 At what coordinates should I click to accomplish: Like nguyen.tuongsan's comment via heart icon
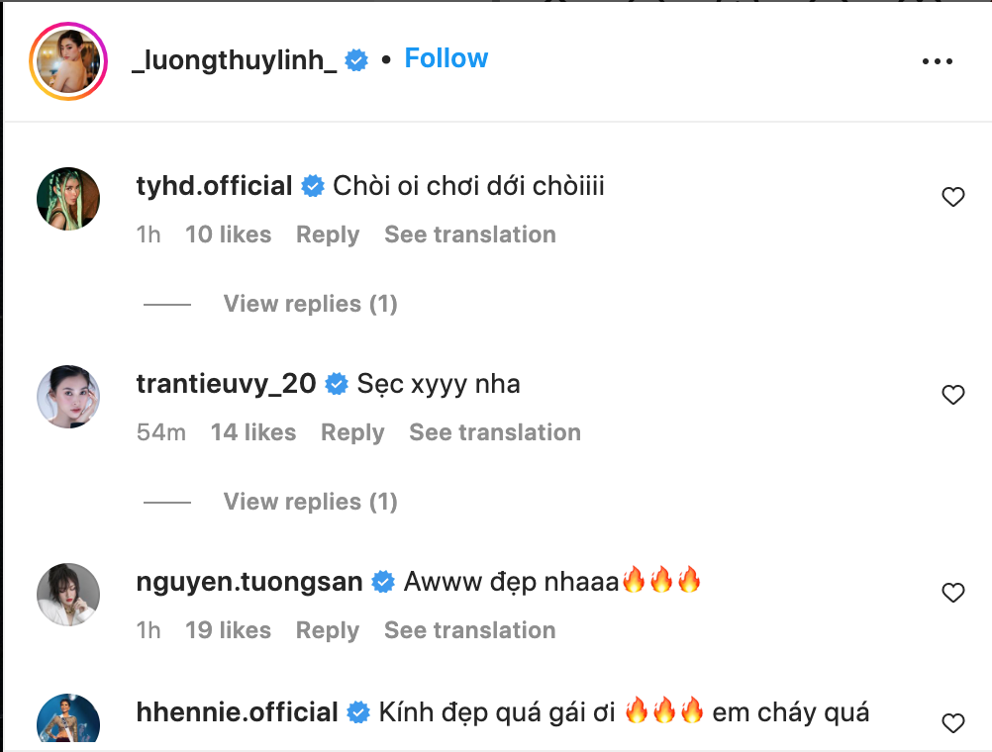click(x=953, y=592)
